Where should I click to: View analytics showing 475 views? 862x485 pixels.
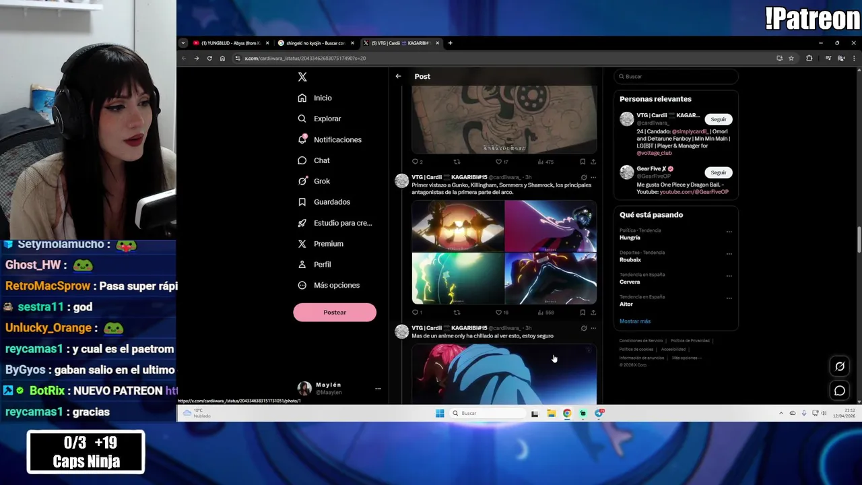tap(546, 162)
